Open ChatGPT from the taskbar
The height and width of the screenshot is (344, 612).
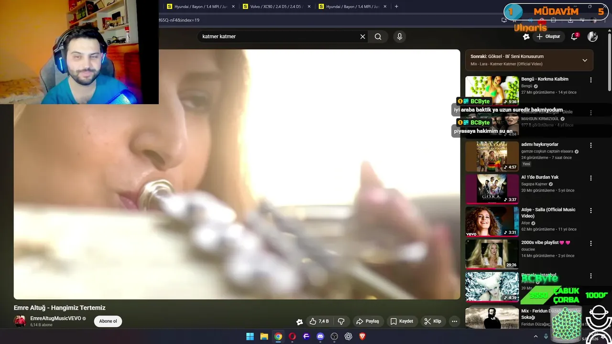point(348,336)
